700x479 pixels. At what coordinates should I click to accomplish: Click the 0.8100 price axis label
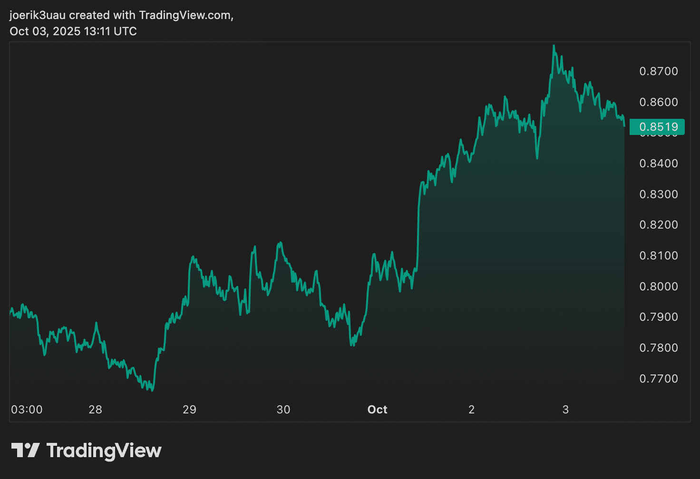(x=659, y=256)
